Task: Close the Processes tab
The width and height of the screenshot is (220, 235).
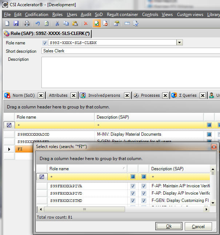Action: coord(165,95)
